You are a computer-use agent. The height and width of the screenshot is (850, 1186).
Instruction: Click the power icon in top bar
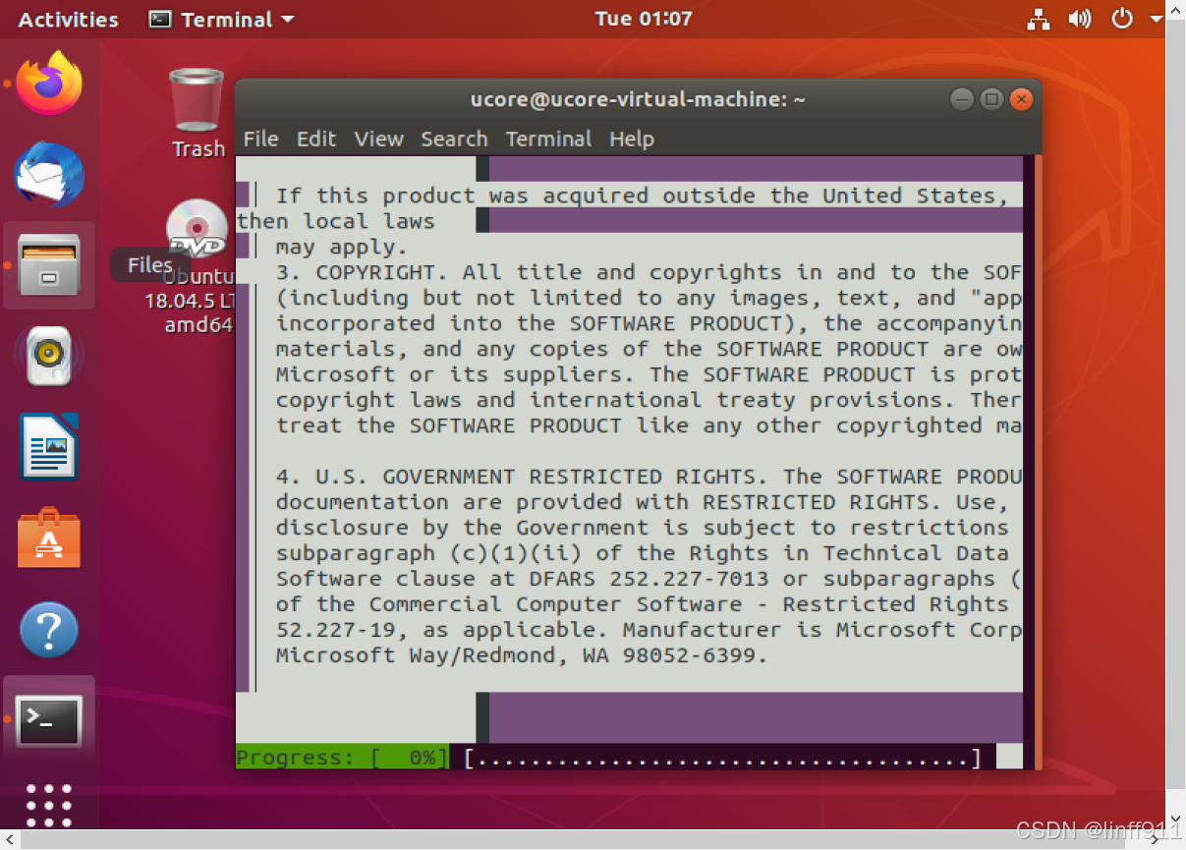click(x=1122, y=19)
